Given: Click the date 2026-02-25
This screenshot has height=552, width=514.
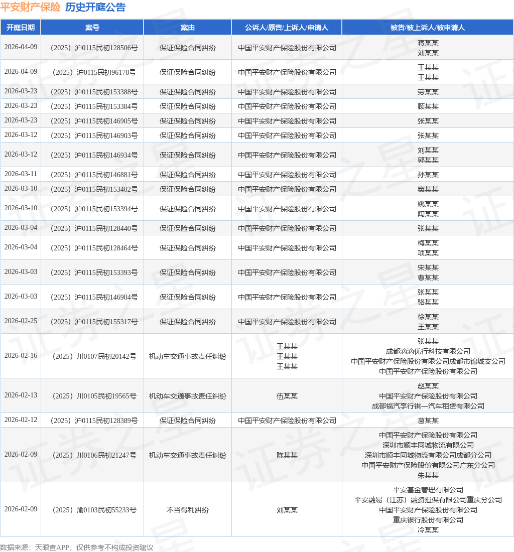Looking at the screenshot, I should 21,321.
